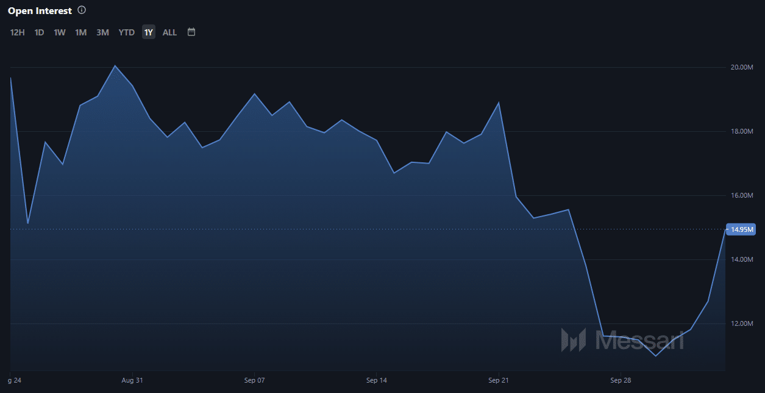Viewport: 765px width, 393px height.
Task: Select the YTD range option
Action: pyautogui.click(x=126, y=32)
